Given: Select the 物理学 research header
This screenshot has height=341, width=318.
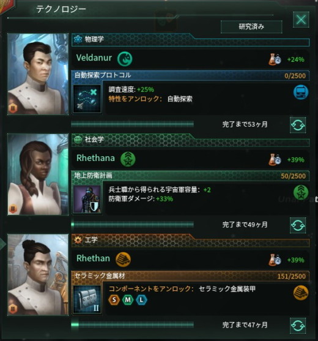Looking at the screenshot, I should point(190,39).
